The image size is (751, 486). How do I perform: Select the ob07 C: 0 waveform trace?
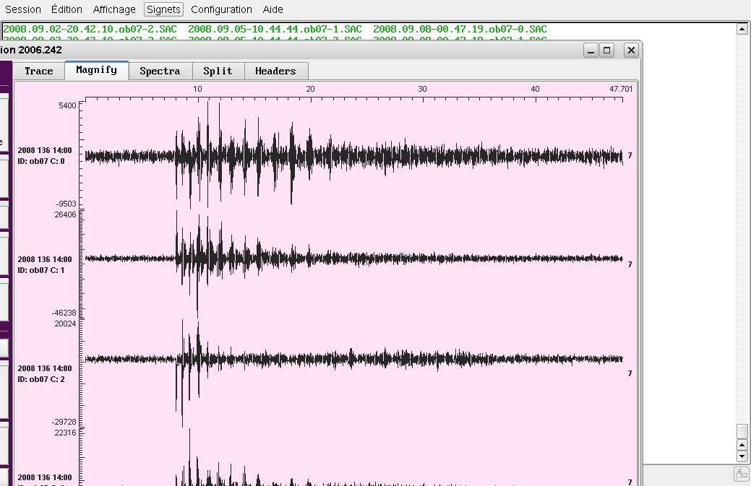[x=354, y=156]
